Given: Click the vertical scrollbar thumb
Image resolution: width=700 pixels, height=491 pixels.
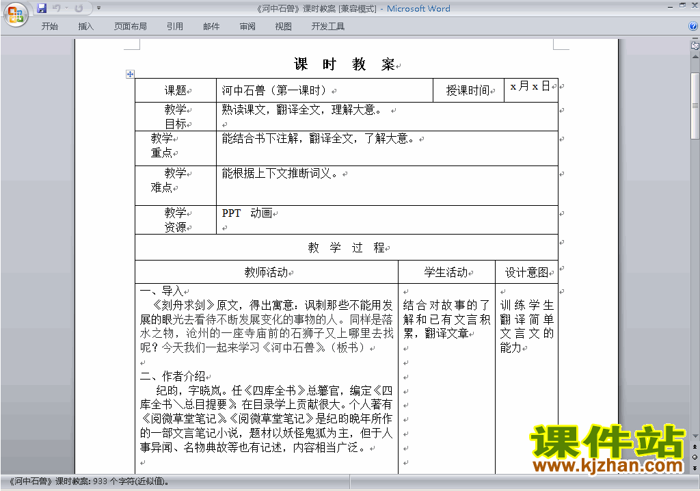Looking at the screenshot, I should 695,105.
